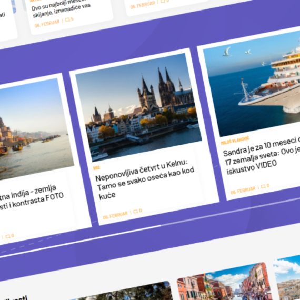The image size is (300, 300).
Task: Open headline "Neponovljiva četvrt u Kelnu"
Action: pos(145,179)
